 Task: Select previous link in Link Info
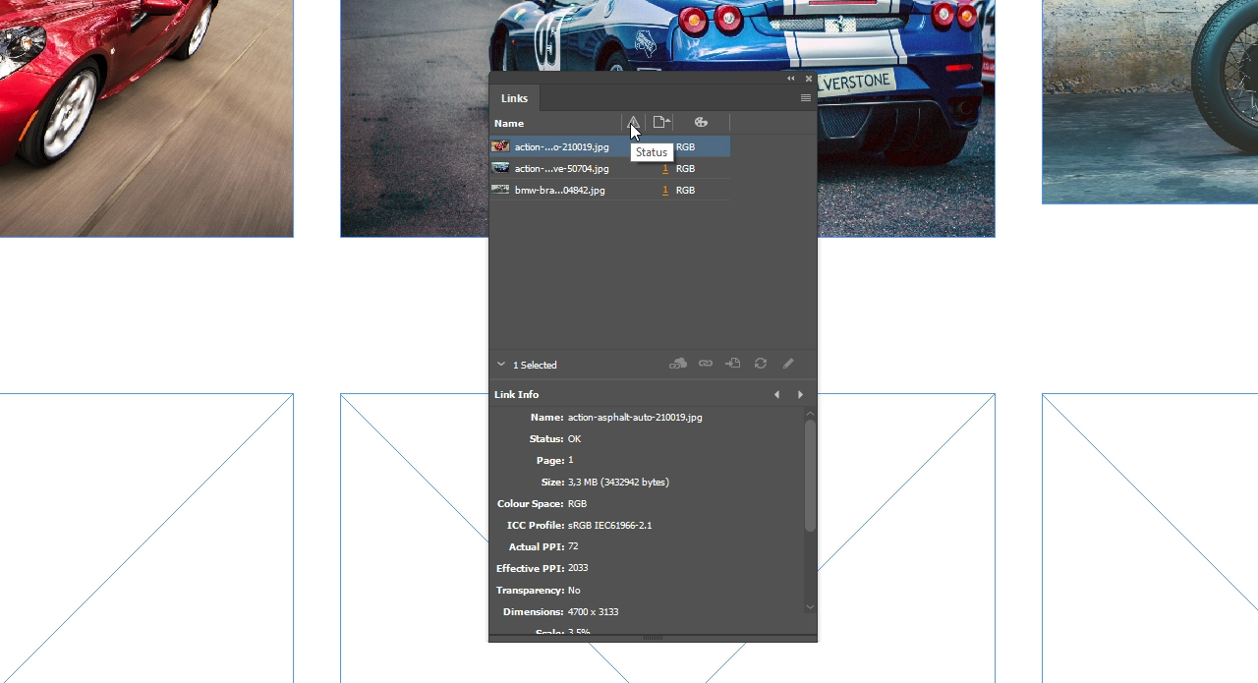tap(776, 395)
